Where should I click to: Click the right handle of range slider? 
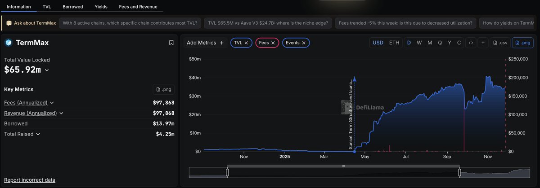tap(460, 172)
